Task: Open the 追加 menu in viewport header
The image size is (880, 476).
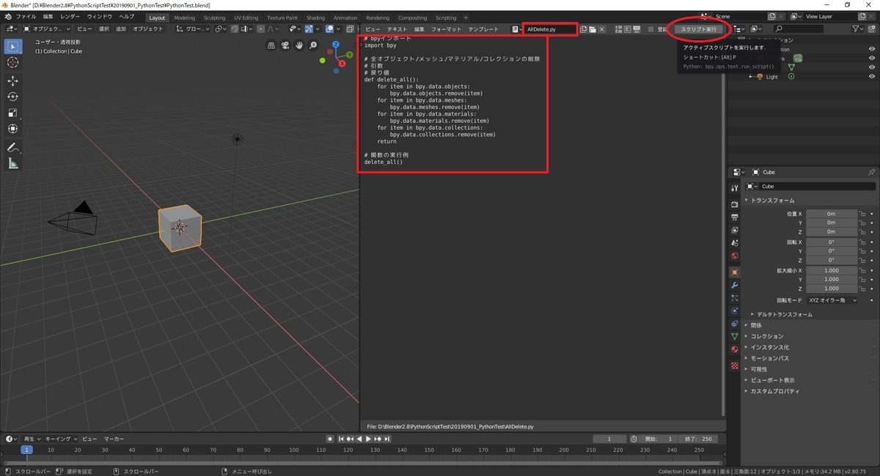Action: click(121, 29)
